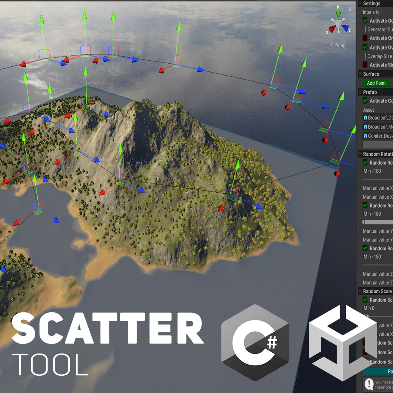Screen dimensions: 393x393
Task: Click the Persp label to switch projection mode
Action: (339, 45)
